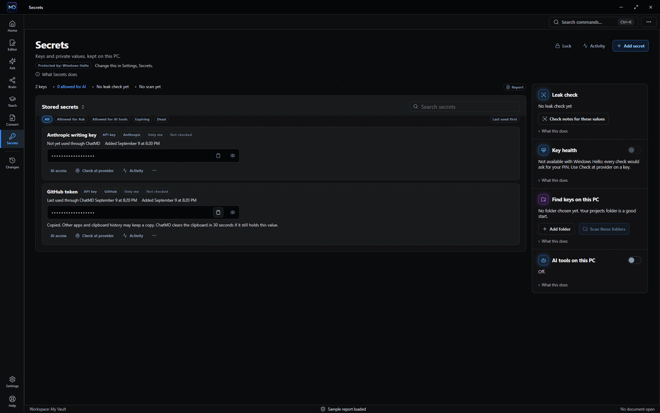Reveal the GitHub token value
This screenshot has height=413, width=660.
pyautogui.click(x=233, y=212)
